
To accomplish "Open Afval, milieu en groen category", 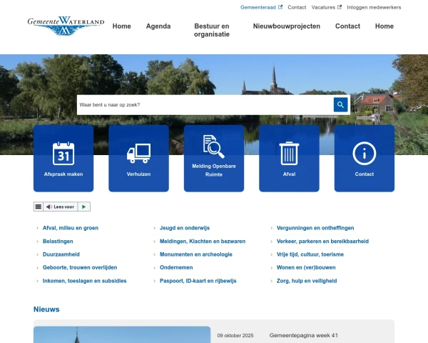I will 70,228.
